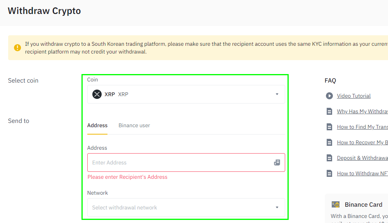The height and width of the screenshot is (223, 388).
Task: Click the Binance Card heading
Action: pos(363,205)
